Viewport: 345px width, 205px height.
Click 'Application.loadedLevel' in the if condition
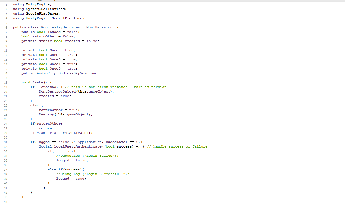103,142
